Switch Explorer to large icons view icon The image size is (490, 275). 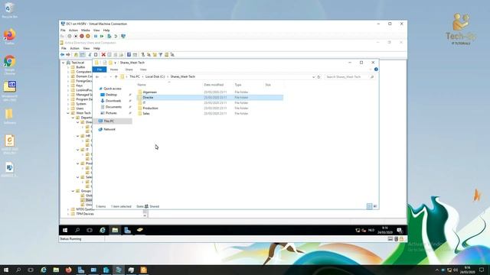tap(375, 206)
